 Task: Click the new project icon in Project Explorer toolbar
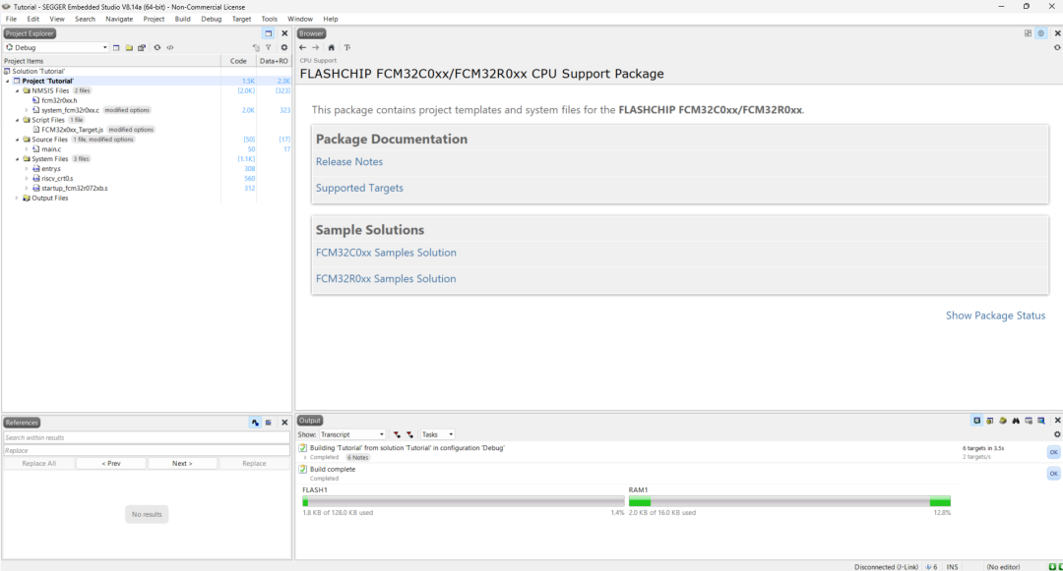coord(116,47)
